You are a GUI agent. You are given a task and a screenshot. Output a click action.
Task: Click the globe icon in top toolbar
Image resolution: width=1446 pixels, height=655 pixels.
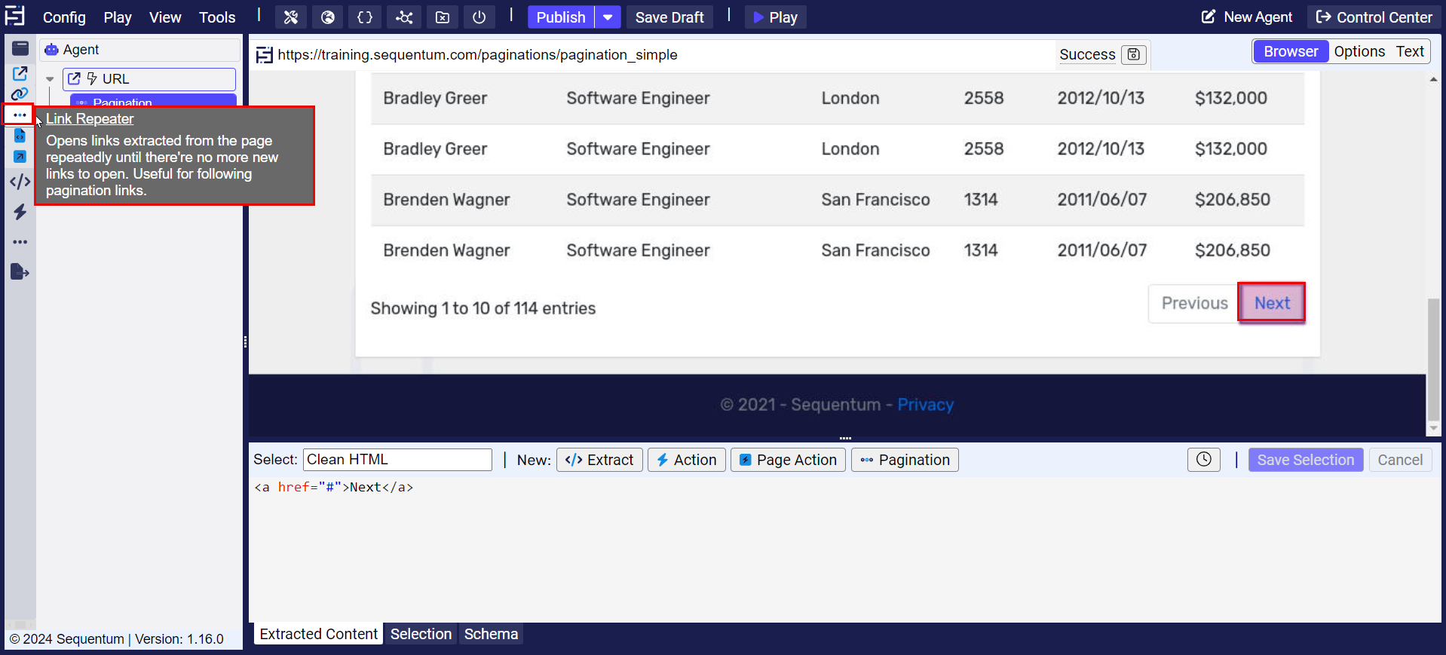coord(328,17)
